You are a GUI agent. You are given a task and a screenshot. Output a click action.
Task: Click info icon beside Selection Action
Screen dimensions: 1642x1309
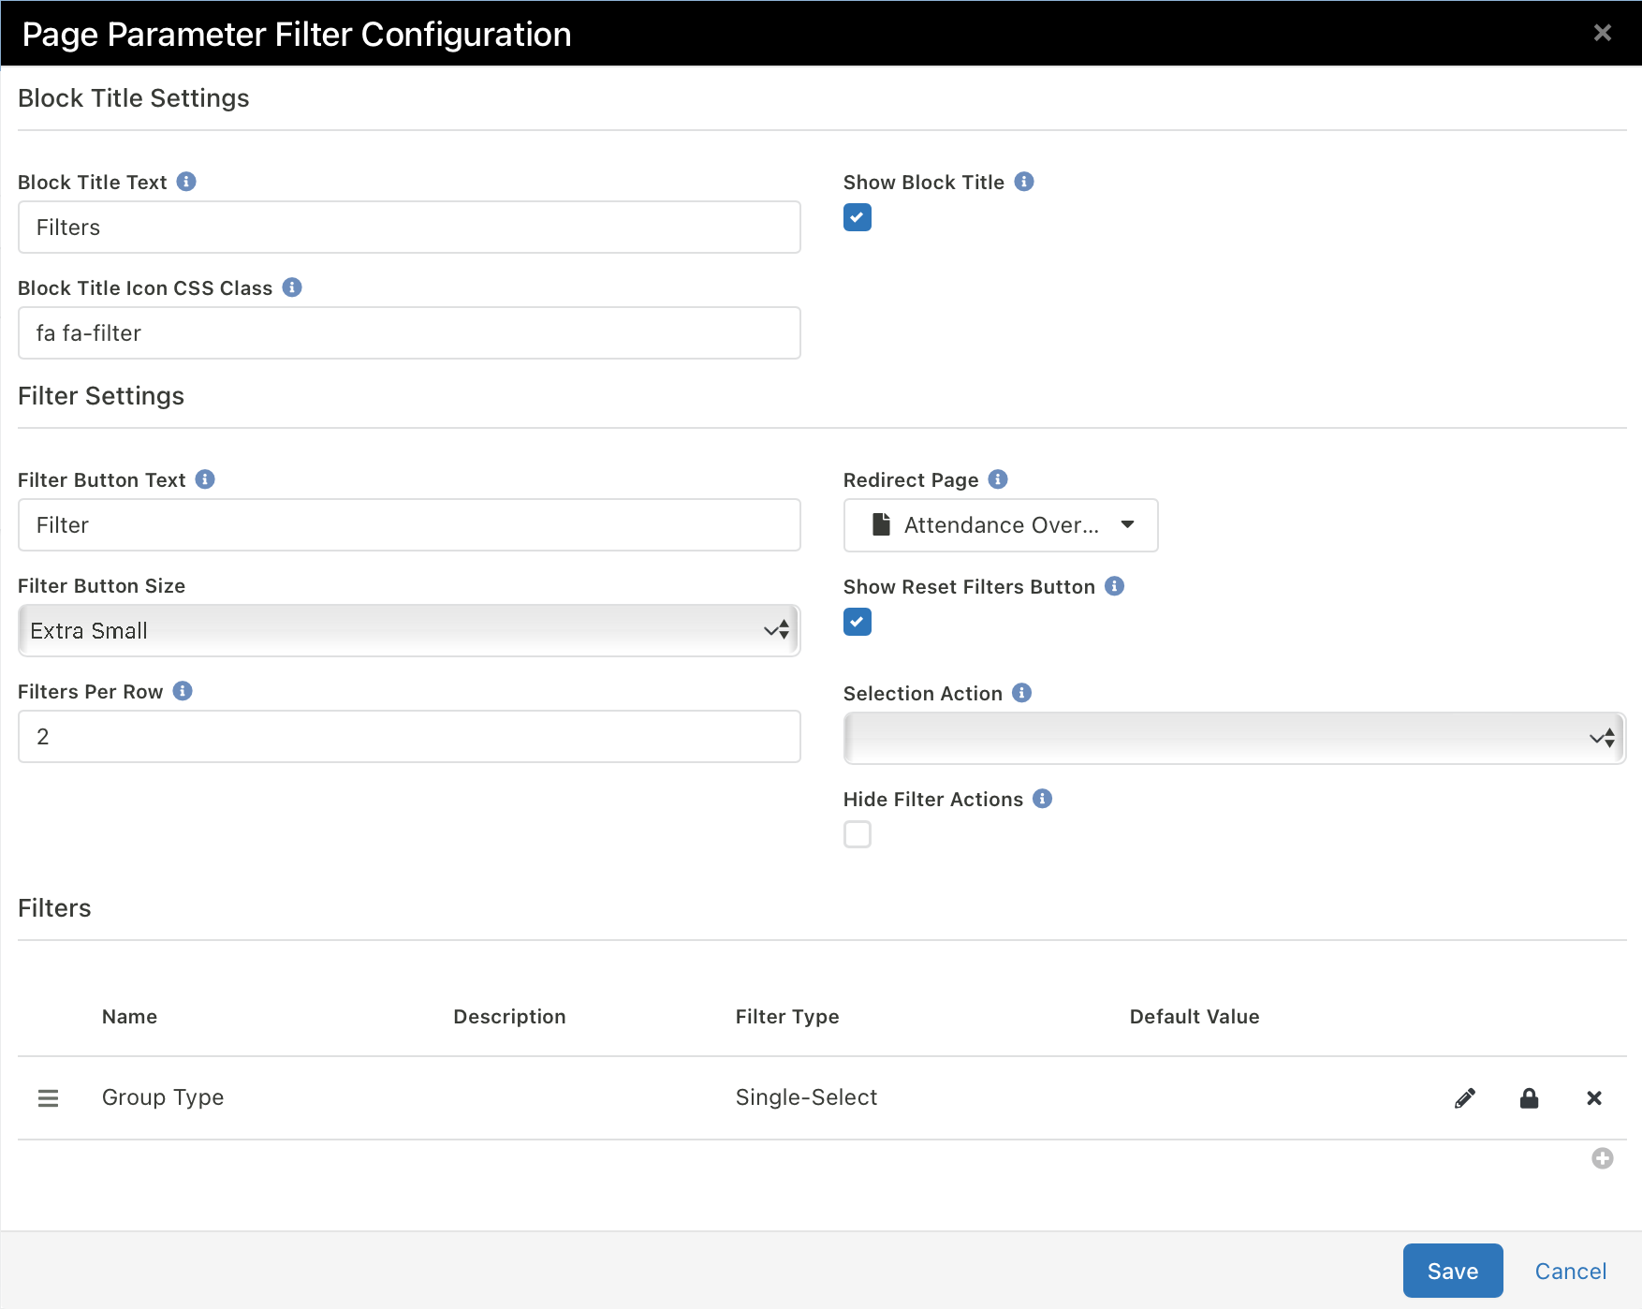coord(1022,693)
